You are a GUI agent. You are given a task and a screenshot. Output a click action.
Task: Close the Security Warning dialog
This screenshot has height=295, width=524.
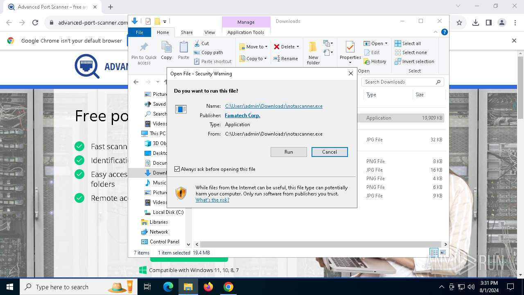click(350, 74)
